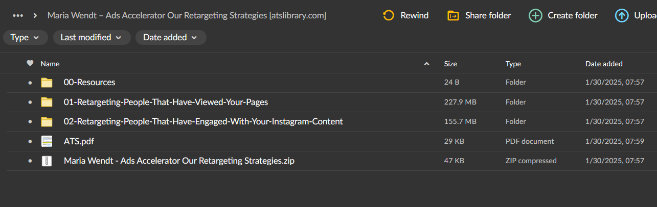This screenshot has height=207, width=657.
Task: Click Maria Wendt breadcrumb folder title
Action: coord(187,15)
